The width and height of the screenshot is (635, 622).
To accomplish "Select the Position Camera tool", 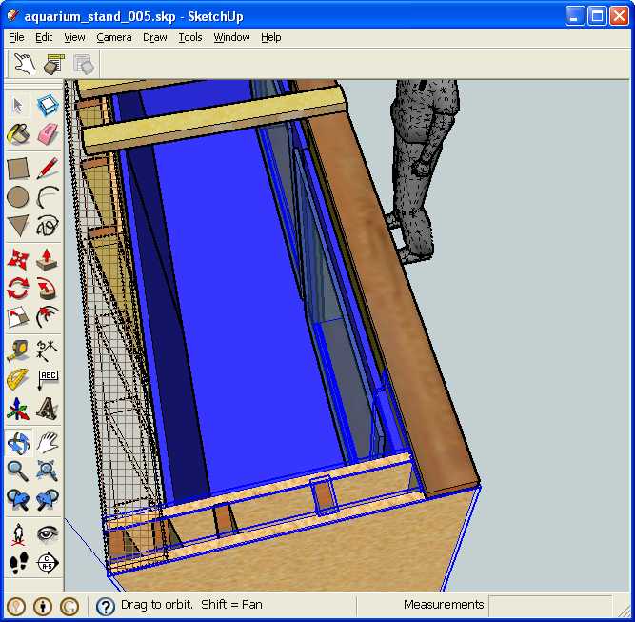I will pos(17,534).
